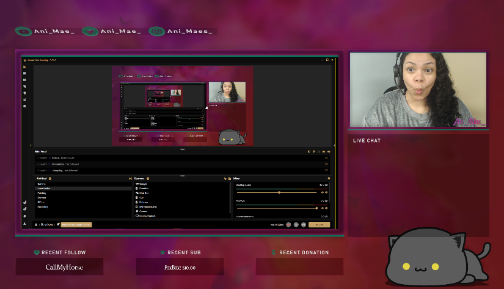This screenshot has height=289, width=504.
Task: Select the Painting scene
Action: [x=83, y=193]
